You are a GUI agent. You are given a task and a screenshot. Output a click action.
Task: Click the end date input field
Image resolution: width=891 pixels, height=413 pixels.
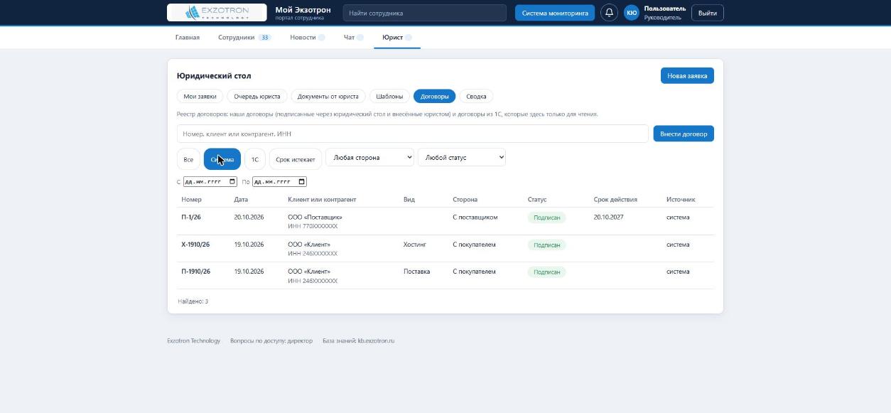(x=280, y=182)
